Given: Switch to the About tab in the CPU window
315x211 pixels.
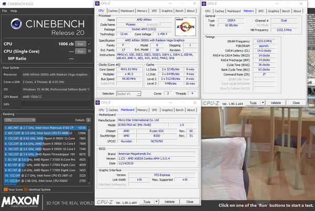Looking at the screenshot, I should tap(191, 11).
